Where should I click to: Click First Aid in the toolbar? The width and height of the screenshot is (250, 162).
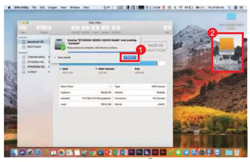tap(76, 28)
